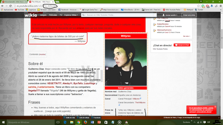
Task: Open PowerPoint from the taskbar
Action: (x=99, y=122)
